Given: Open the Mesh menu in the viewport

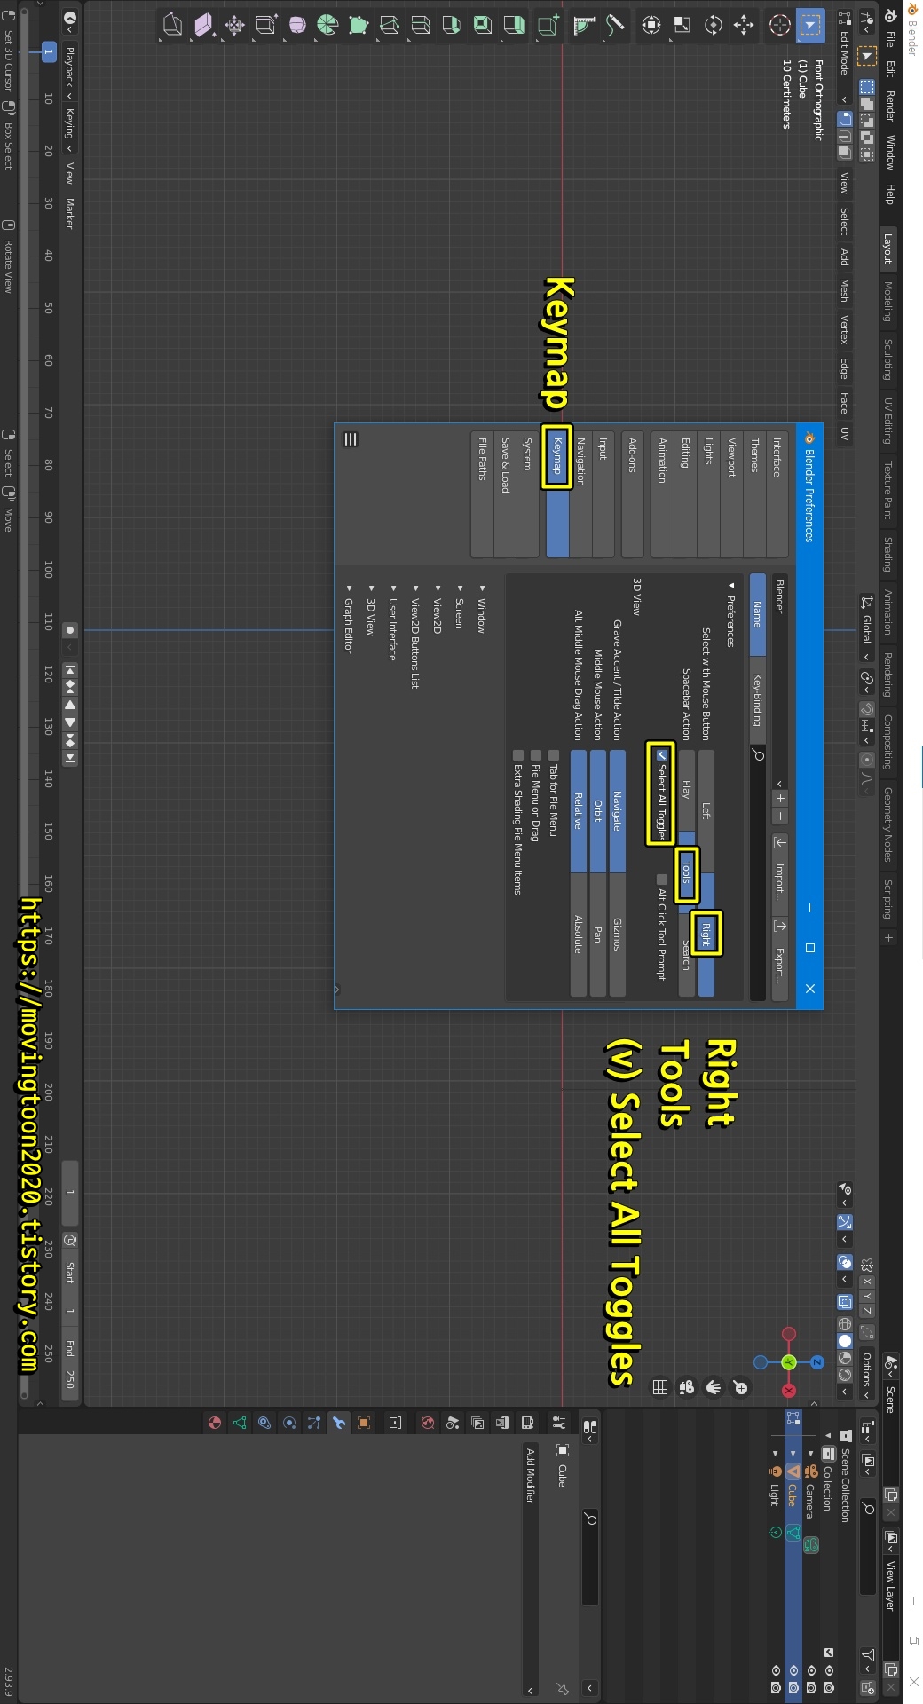Looking at the screenshot, I should coord(845,291).
